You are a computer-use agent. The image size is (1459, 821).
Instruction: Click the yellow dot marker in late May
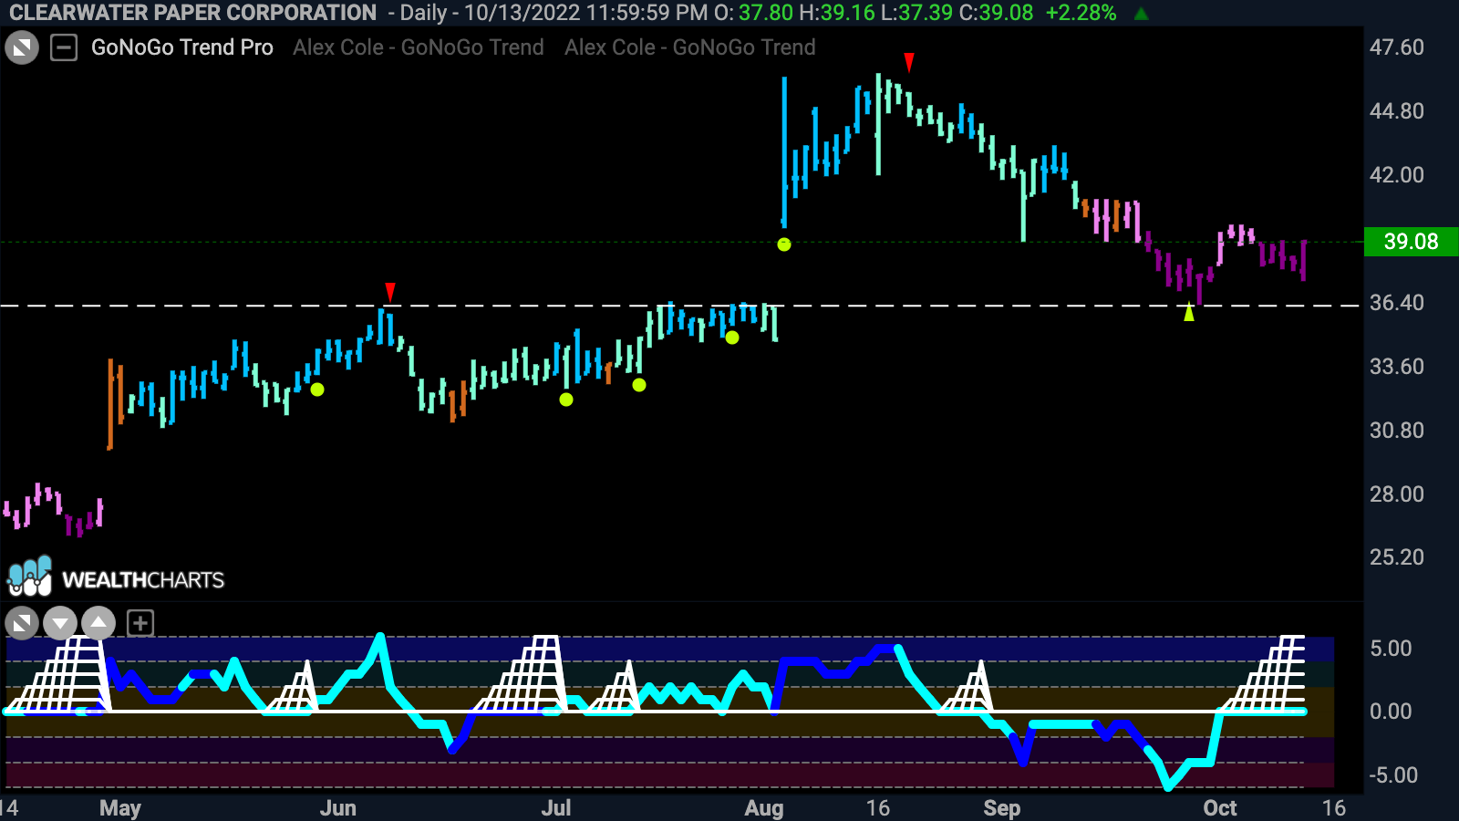pyautogui.click(x=317, y=390)
